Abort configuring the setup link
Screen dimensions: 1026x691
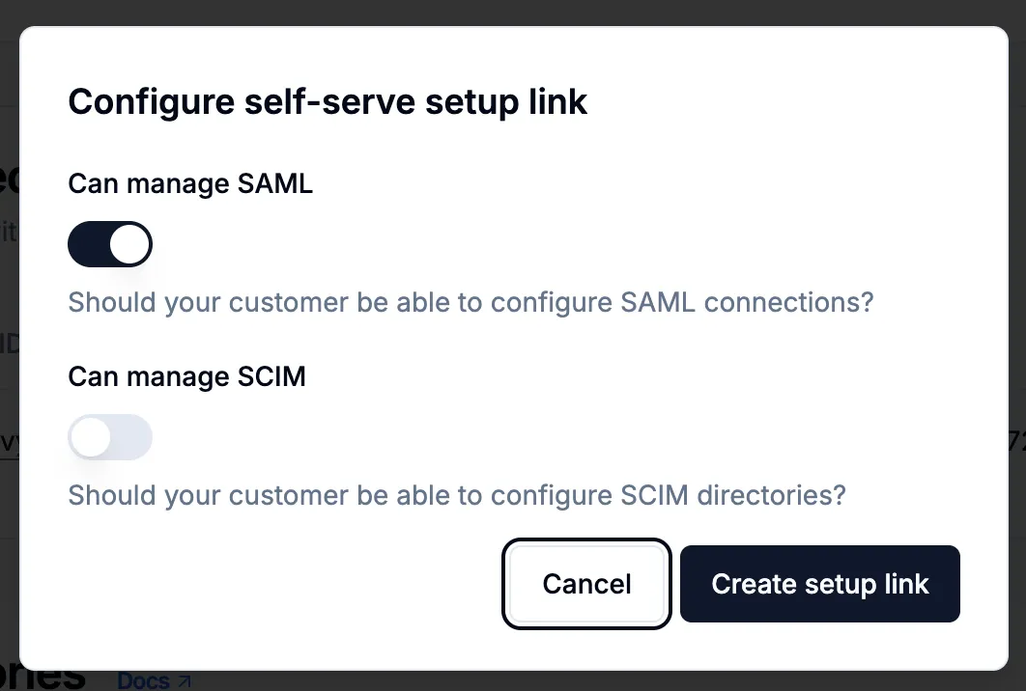click(x=585, y=583)
